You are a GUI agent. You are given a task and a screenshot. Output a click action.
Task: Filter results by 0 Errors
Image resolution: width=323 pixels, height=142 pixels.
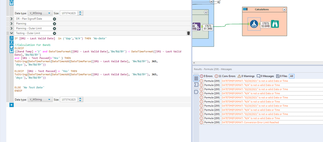point(206,76)
